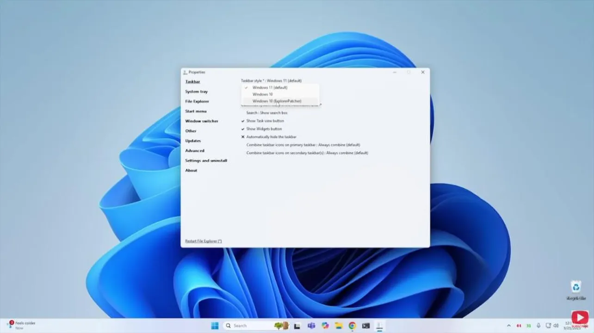The height and width of the screenshot is (333, 594).
Task: Choose Windows 10 taskbar style
Action: point(280,94)
